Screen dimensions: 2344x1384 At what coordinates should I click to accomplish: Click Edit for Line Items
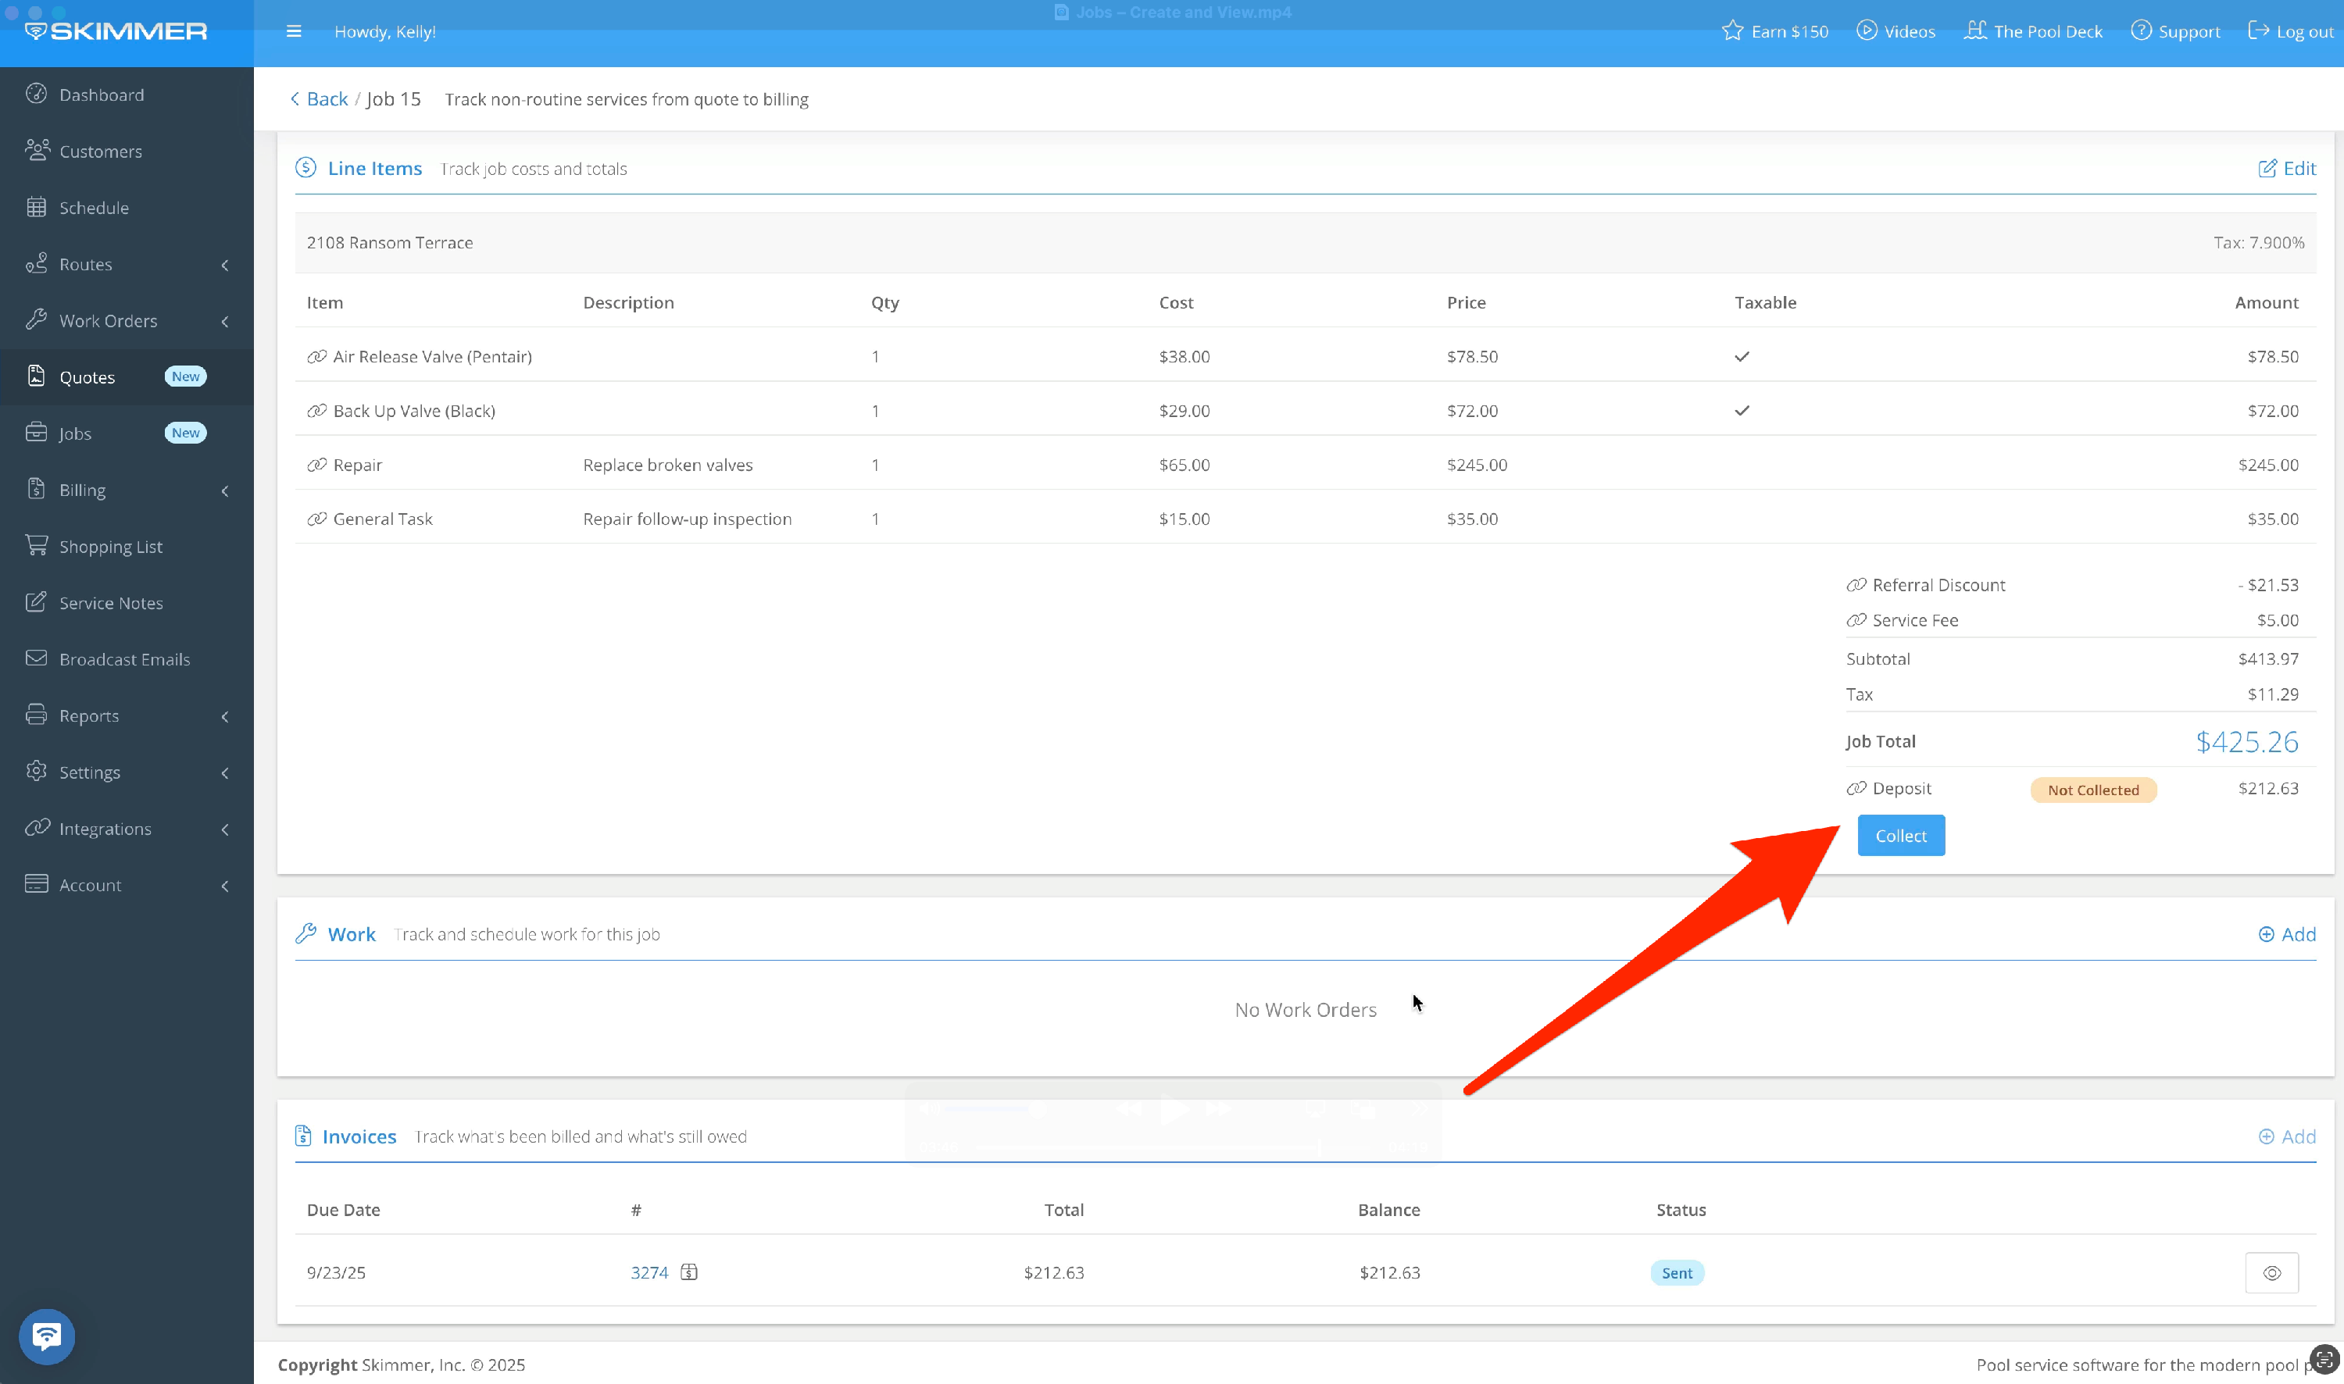pyautogui.click(x=2287, y=169)
